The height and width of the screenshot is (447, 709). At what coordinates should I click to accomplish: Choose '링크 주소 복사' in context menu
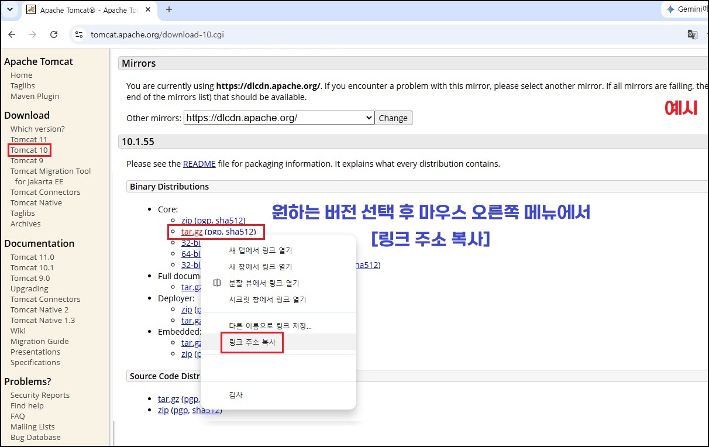[x=278, y=342]
